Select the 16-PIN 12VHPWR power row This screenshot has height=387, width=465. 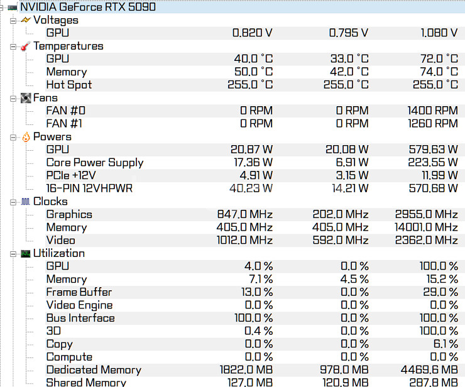click(x=89, y=188)
